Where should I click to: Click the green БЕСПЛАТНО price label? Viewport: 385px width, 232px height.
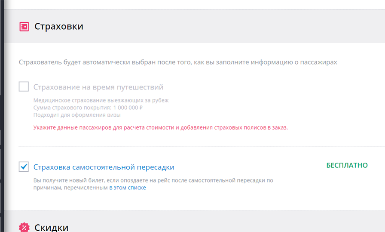[x=347, y=165]
